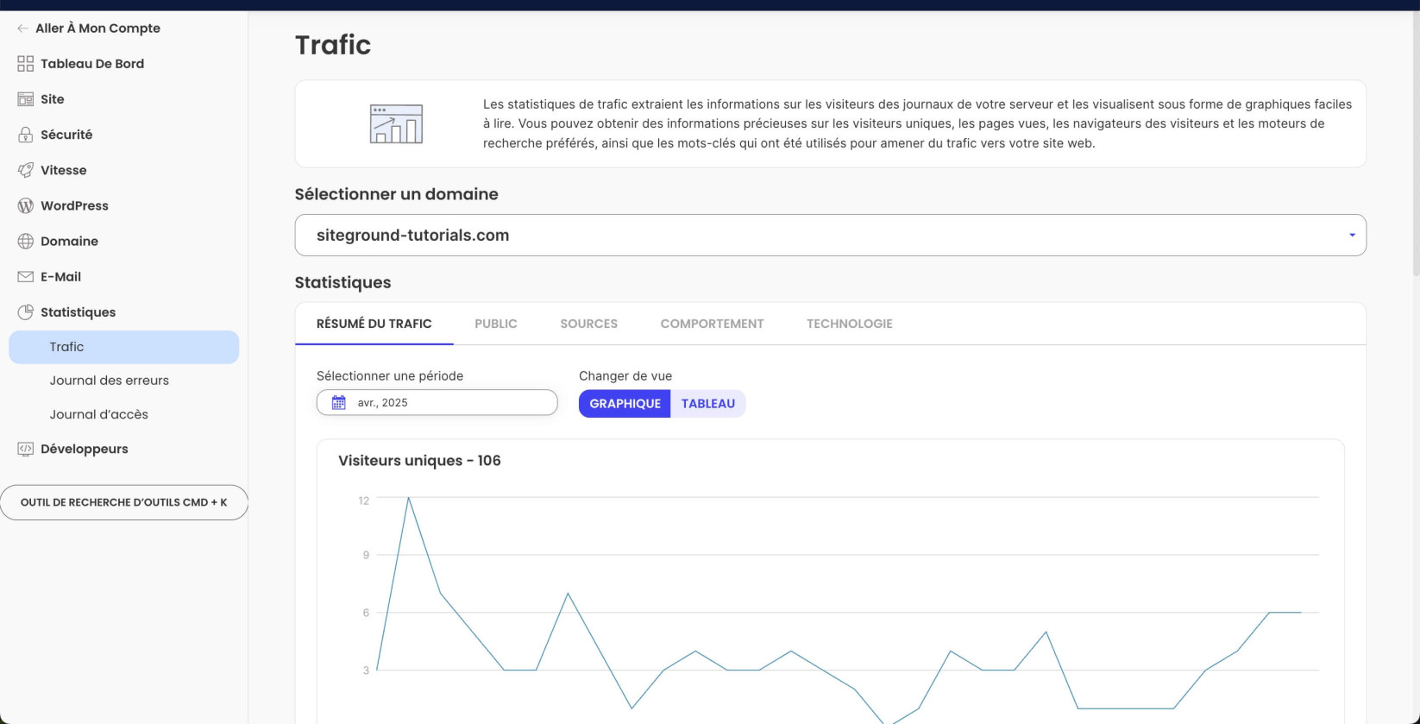The width and height of the screenshot is (1420, 724).
Task: Click the Site layout icon
Action: point(25,99)
